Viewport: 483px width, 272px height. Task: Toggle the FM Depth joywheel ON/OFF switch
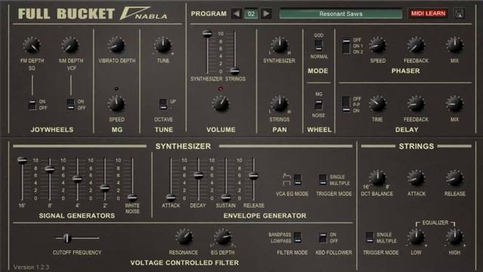tap(32, 104)
